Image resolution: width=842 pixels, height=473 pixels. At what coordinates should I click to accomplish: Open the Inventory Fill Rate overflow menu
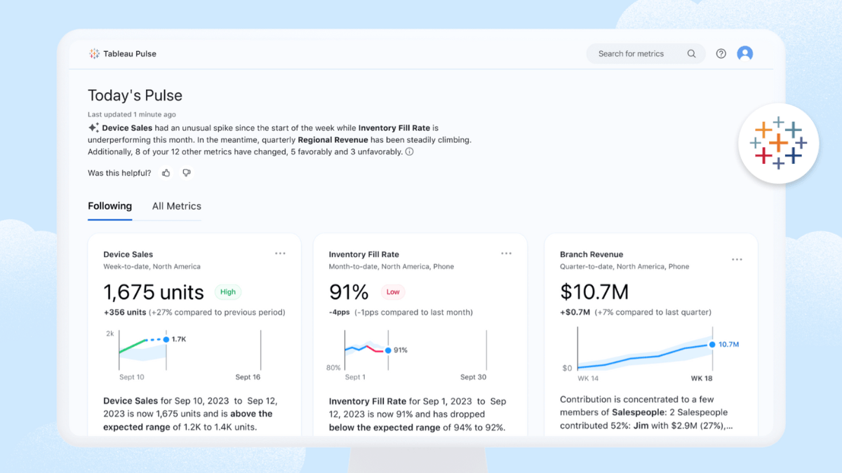[x=506, y=254]
